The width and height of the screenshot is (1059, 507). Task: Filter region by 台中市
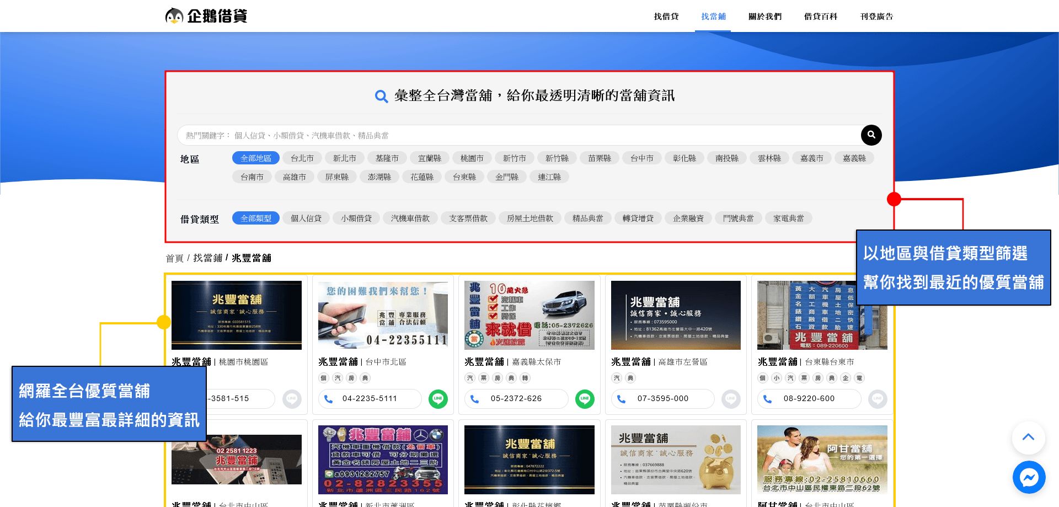[642, 158]
